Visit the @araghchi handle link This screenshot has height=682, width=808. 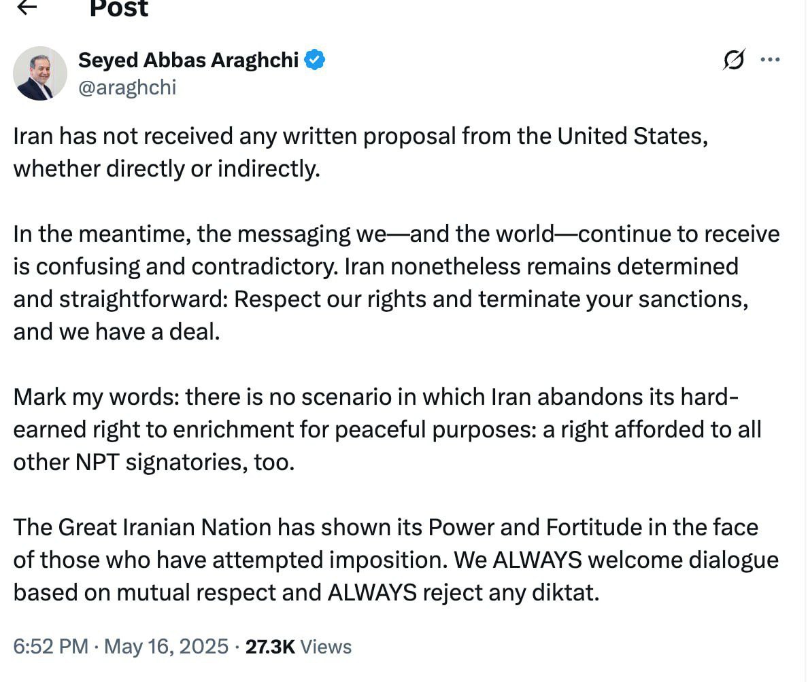tap(127, 88)
